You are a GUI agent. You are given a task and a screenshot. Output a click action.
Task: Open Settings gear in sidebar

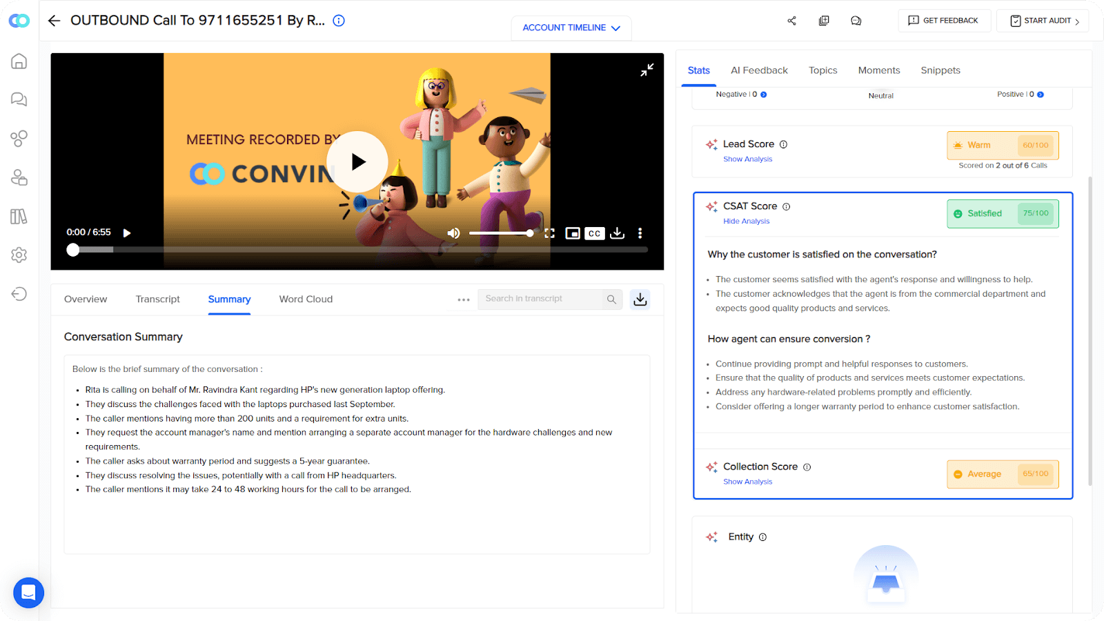click(19, 255)
